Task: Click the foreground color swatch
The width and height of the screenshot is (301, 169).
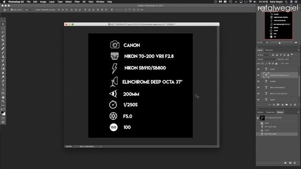Action: 2,112
